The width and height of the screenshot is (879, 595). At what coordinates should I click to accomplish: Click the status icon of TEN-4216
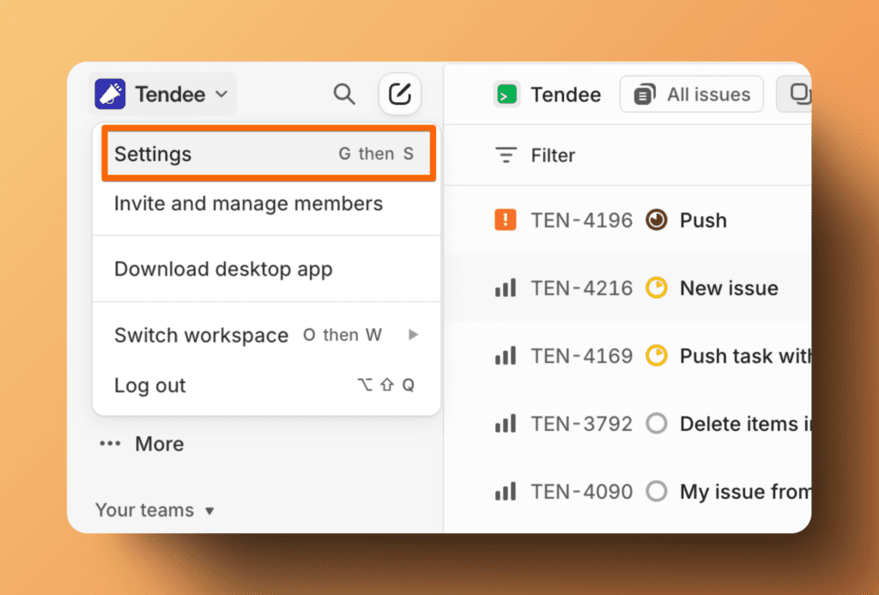657,288
